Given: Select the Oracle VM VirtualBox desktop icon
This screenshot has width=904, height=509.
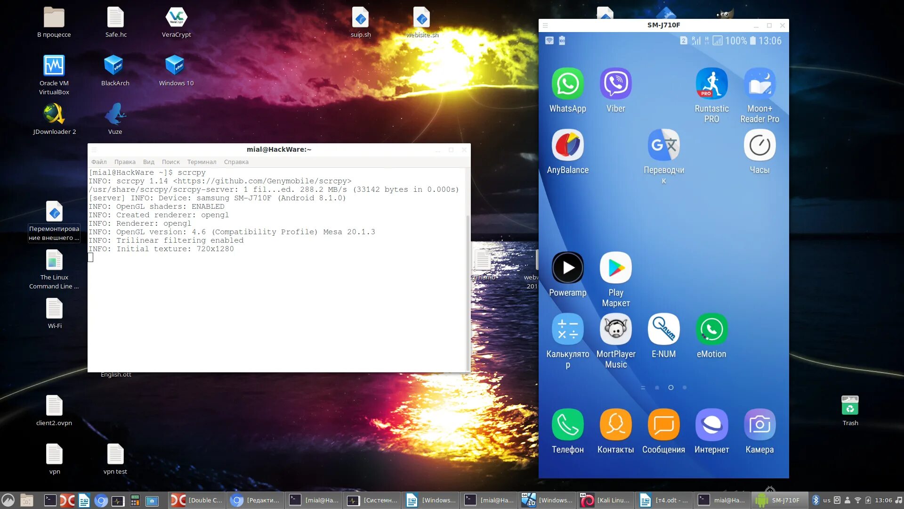Looking at the screenshot, I should click(54, 74).
